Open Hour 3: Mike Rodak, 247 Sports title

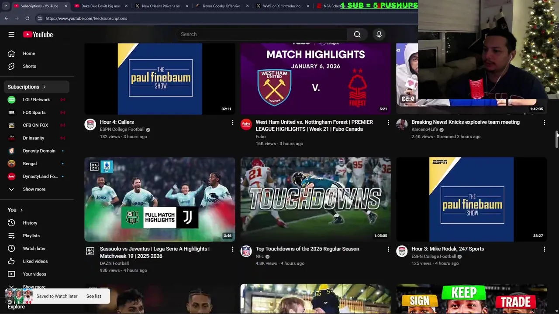click(448, 249)
